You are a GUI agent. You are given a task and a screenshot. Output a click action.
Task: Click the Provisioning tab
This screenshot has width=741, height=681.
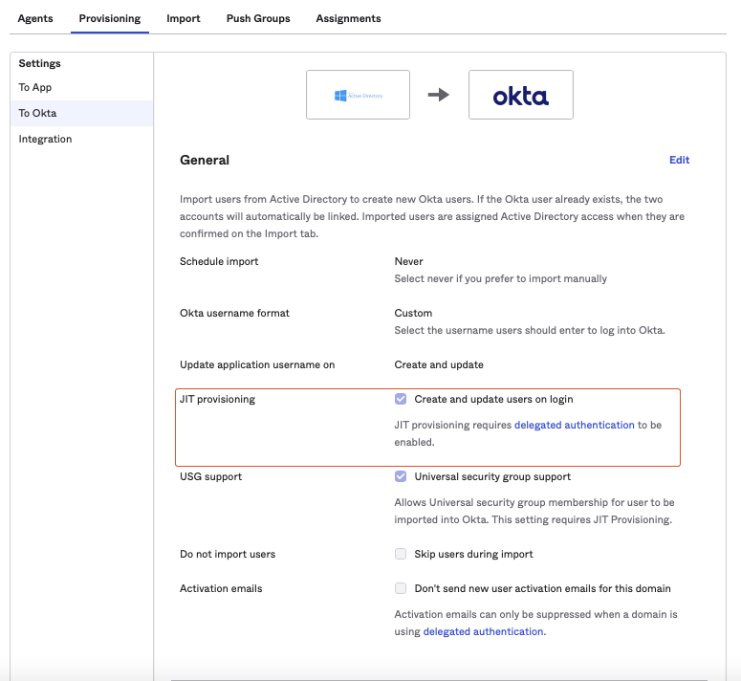coord(109,18)
